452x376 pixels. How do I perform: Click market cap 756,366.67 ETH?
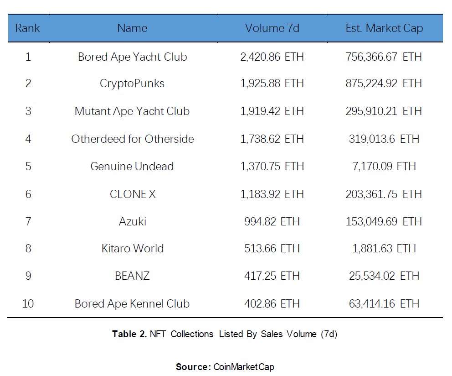coord(384,57)
